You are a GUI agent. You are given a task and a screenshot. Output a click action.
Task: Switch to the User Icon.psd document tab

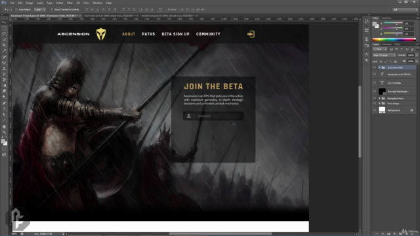click(109, 16)
